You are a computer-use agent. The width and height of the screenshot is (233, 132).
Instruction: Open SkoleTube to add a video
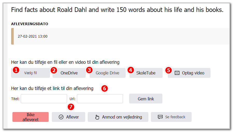(146, 73)
